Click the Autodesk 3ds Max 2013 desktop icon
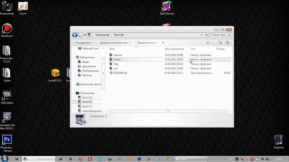The width and height of the screenshot is (289, 162). pos(7,121)
